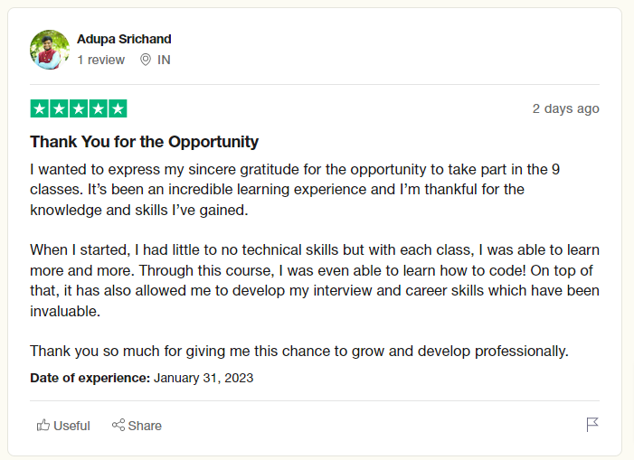Open the '2 days ago' timestamp
The image size is (634, 460).
coord(565,108)
